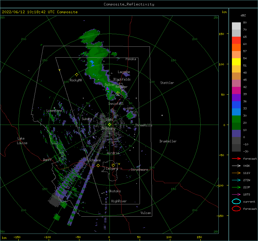This screenshot has width=258, height=241.
Task: Click the Okotoks town label
Action: (x=115, y=191)
